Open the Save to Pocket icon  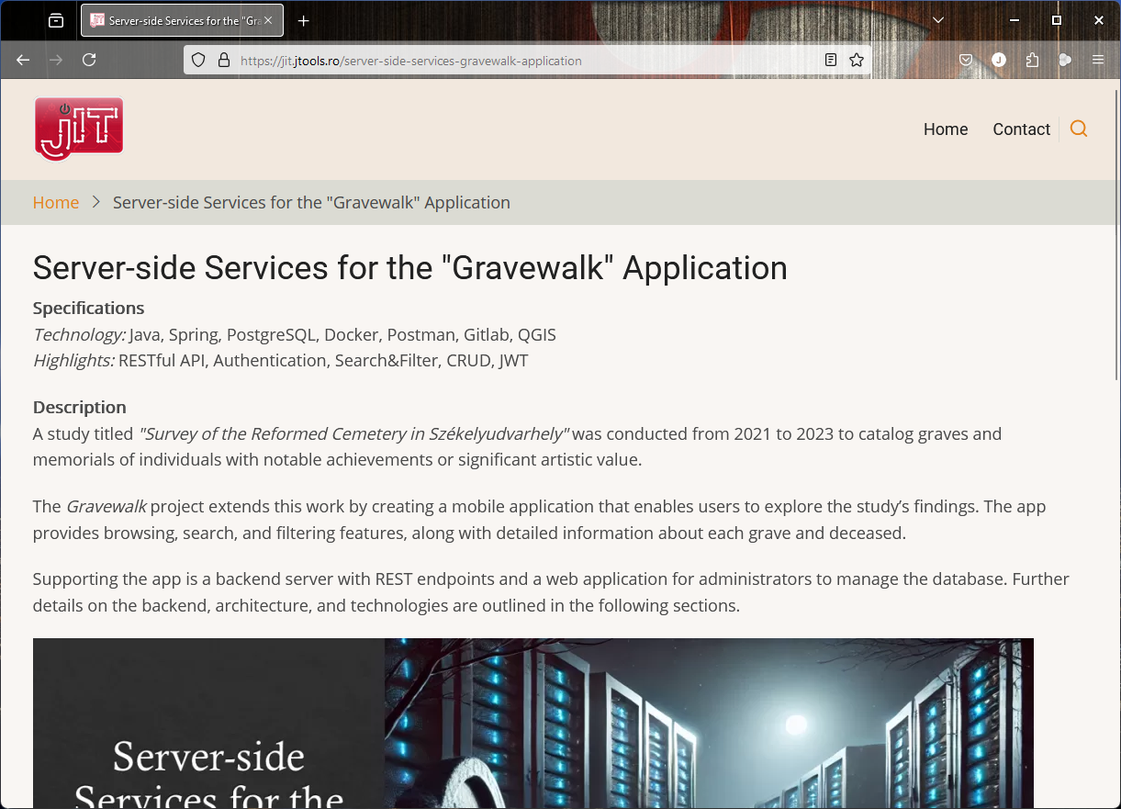click(x=966, y=60)
